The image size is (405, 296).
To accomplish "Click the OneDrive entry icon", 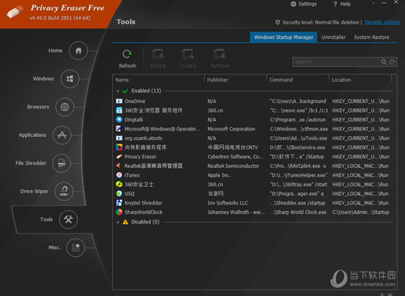I will (x=119, y=102).
